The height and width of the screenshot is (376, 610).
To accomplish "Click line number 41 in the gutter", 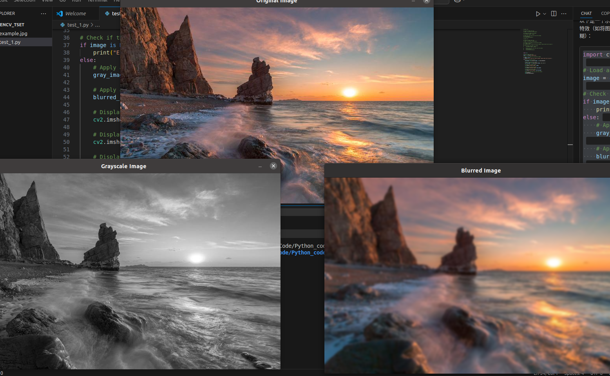I will pos(66,75).
